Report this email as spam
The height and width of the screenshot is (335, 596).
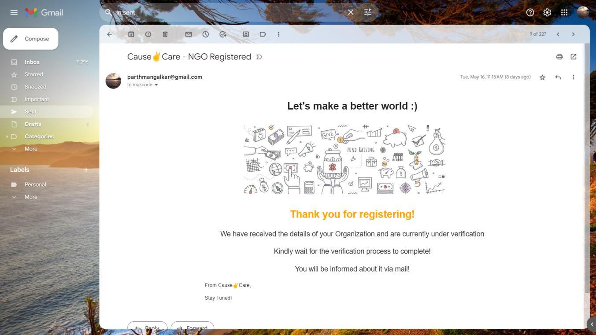point(148,34)
